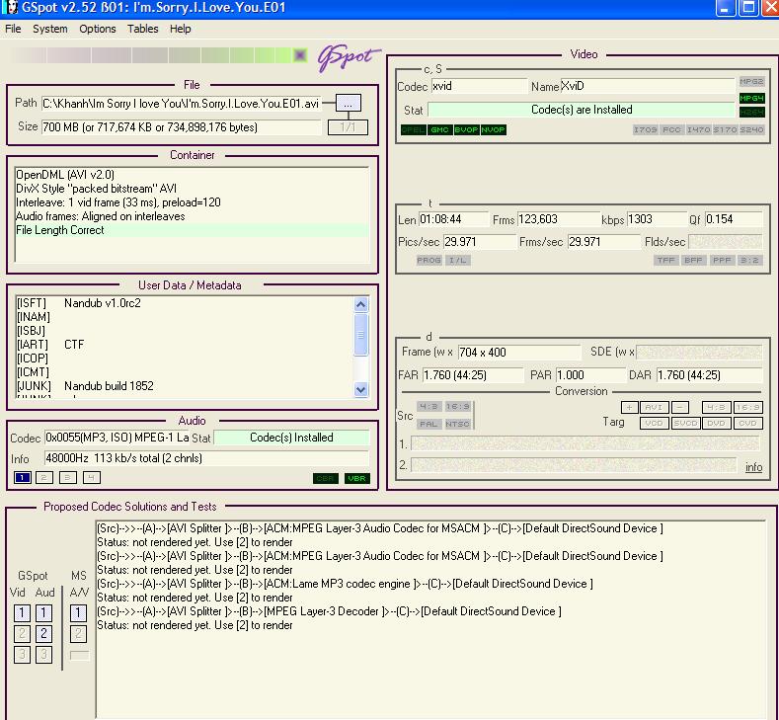Click the QPEL codec feature indicator
The width and height of the screenshot is (779, 720).
[x=414, y=129]
